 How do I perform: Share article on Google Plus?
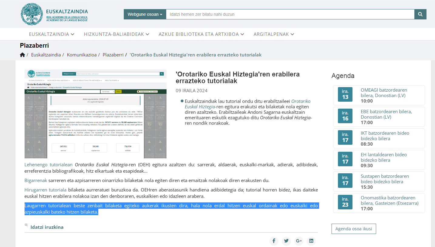click(299, 241)
